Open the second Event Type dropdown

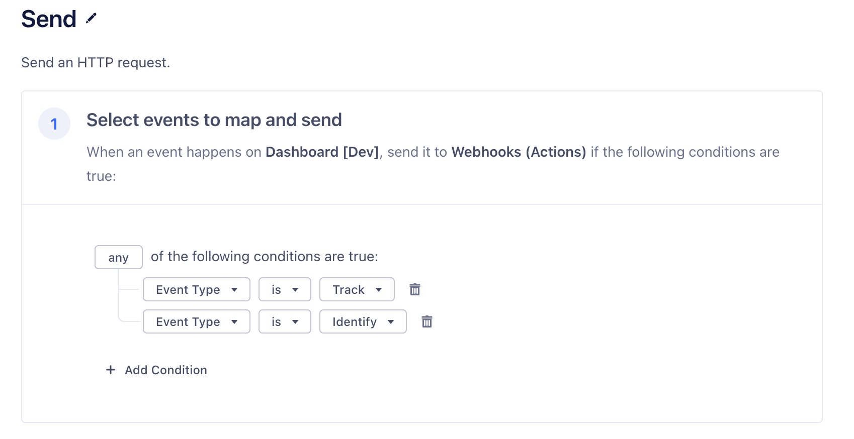pyautogui.click(x=196, y=321)
